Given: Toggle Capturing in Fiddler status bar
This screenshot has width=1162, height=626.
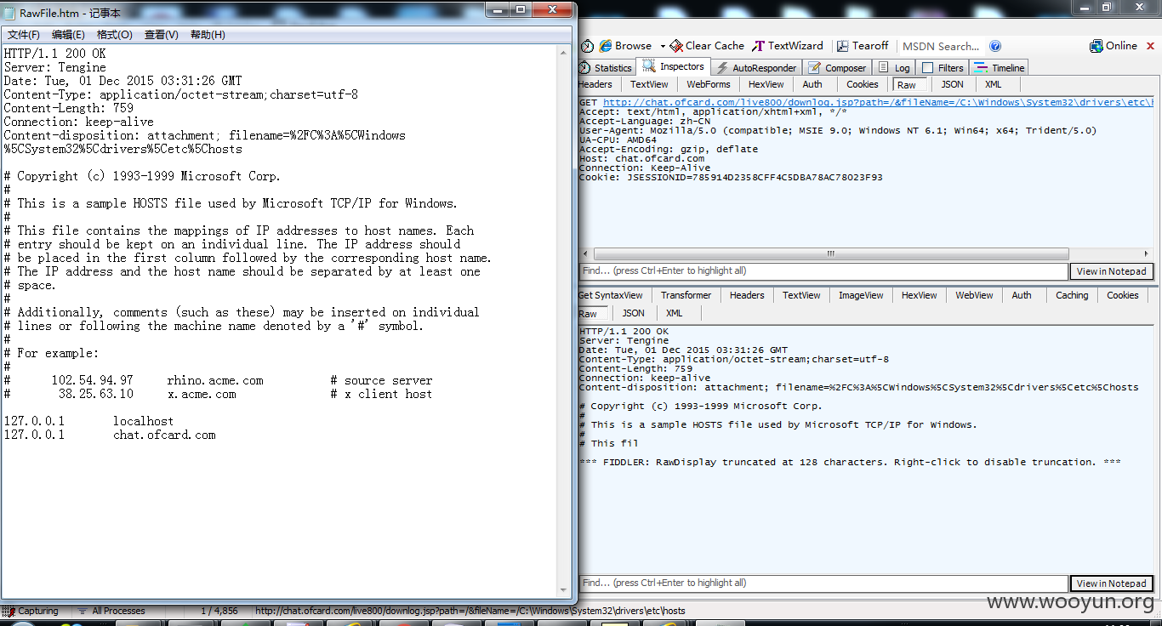Looking at the screenshot, I should pyautogui.click(x=31, y=611).
